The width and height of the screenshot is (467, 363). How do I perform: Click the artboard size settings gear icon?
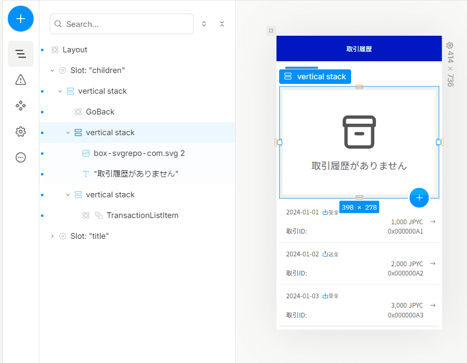[x=450, y=45]
